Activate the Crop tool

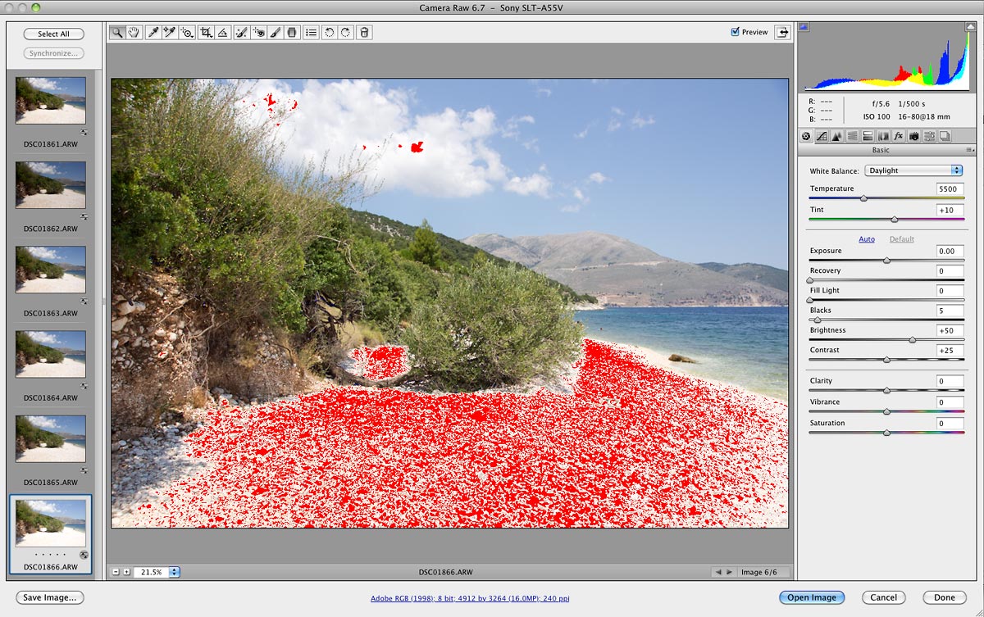click(206, 32)
